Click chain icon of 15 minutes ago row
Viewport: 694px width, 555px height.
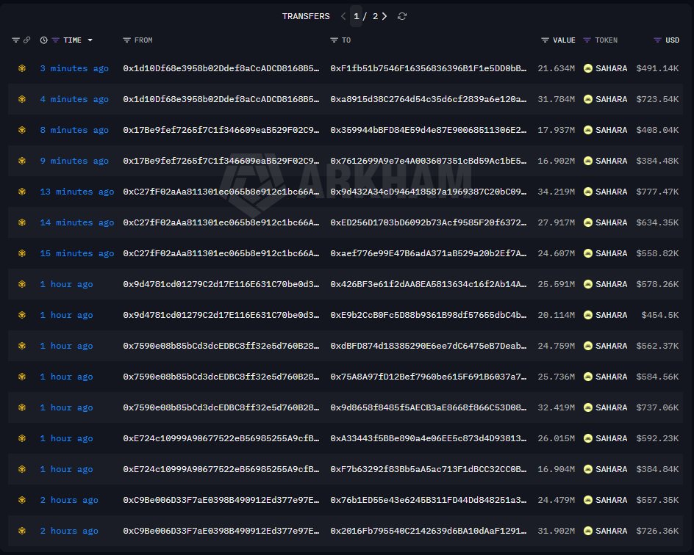coord(22,253)
